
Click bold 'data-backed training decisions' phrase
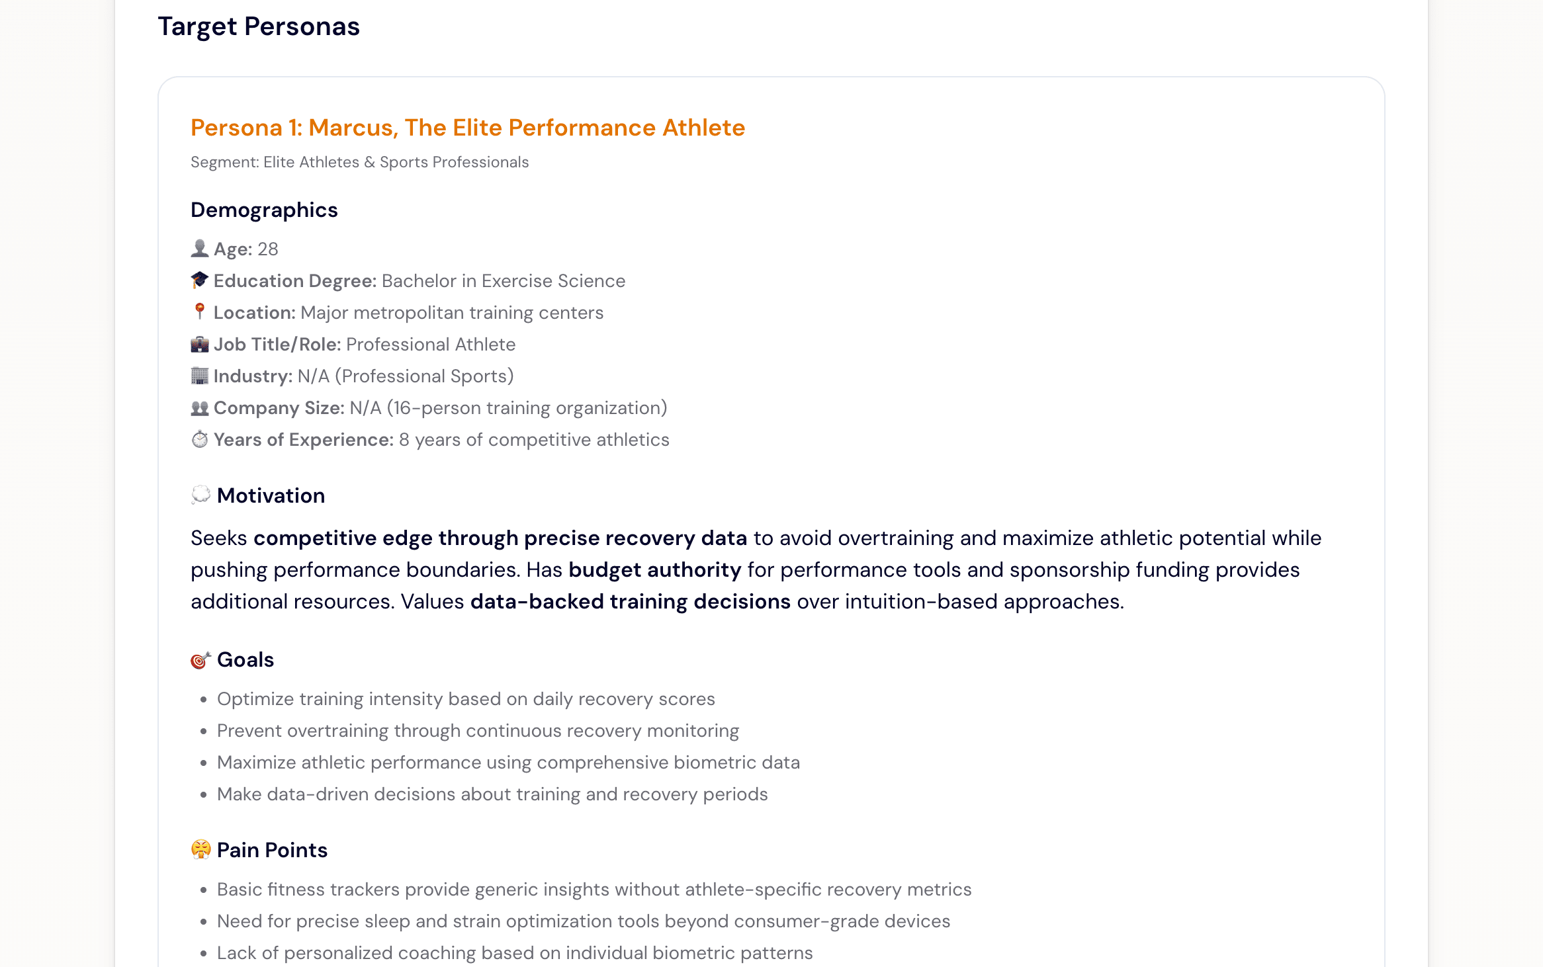pyautogui.click(x=630, y=601)
